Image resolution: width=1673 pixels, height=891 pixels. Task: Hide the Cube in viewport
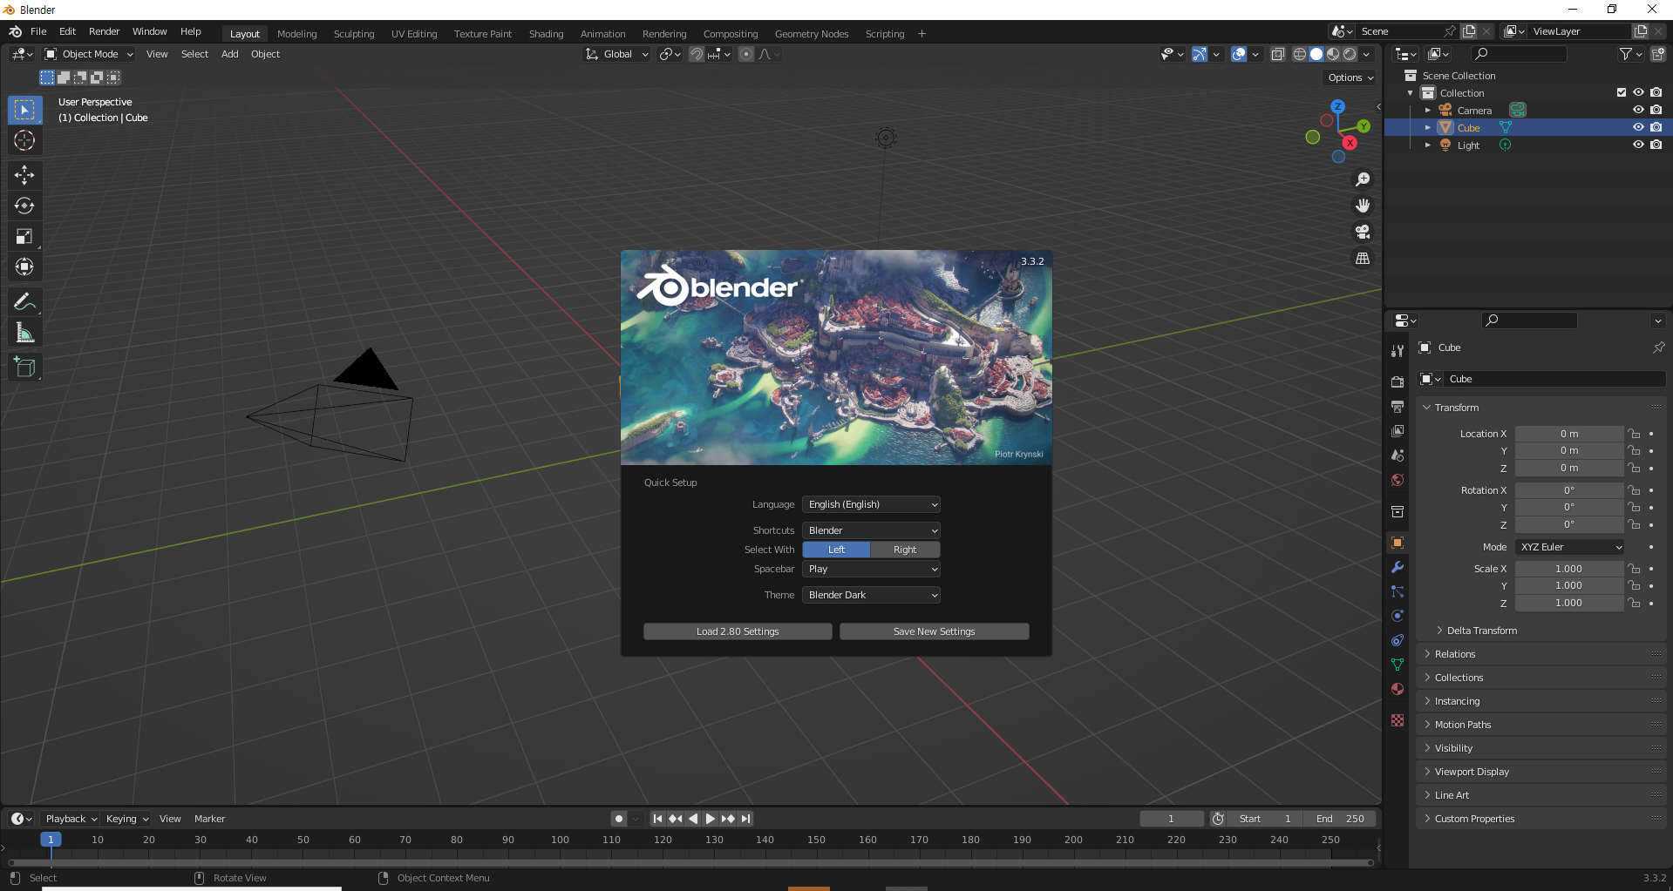(1638, 127)
